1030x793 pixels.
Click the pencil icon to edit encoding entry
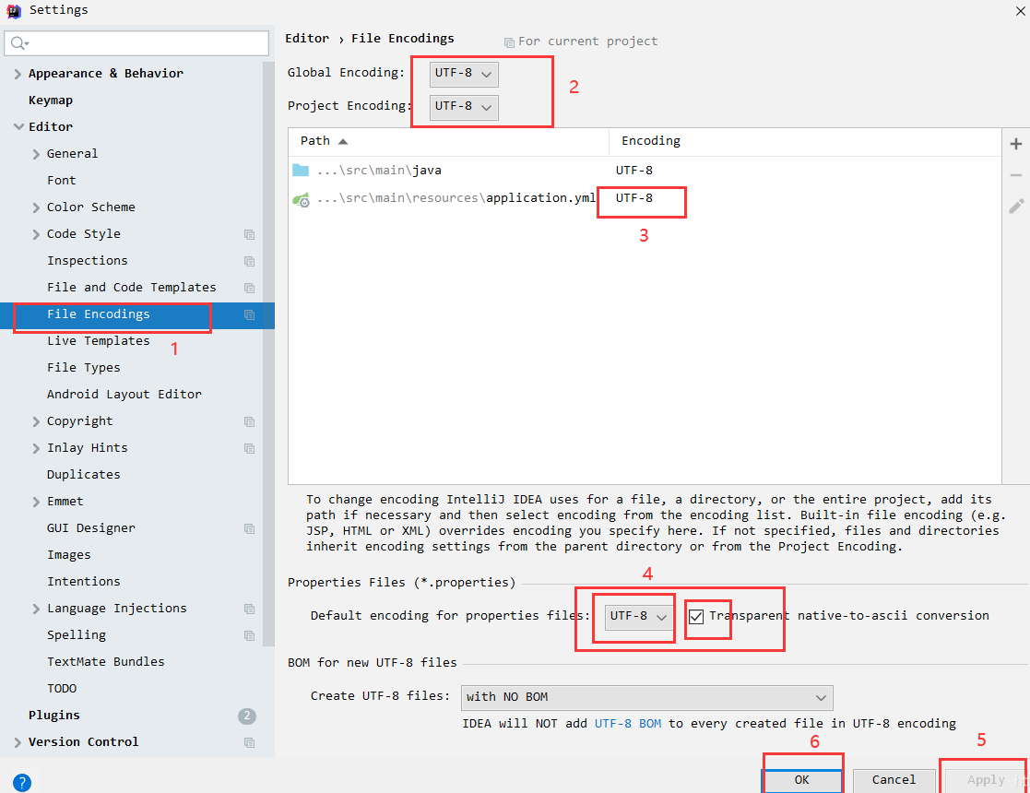(1016, 205)
